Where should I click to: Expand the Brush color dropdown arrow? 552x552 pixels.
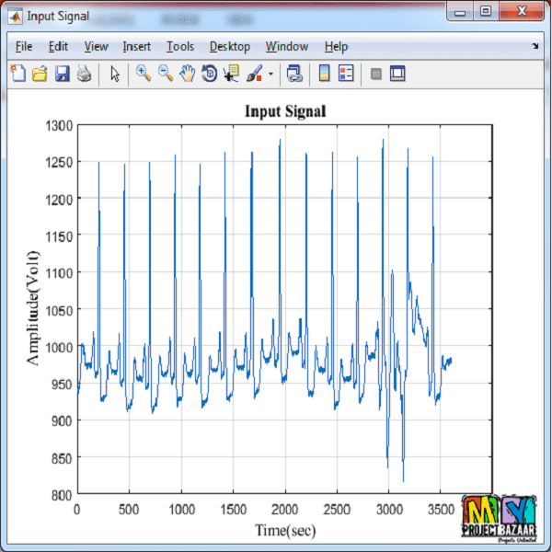coord(270,75)
